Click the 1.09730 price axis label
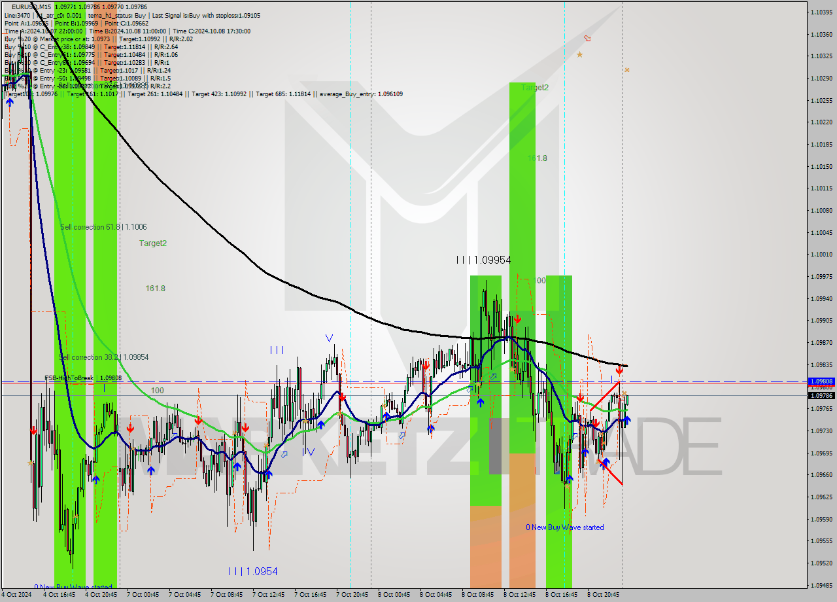The height and width of the screenshot is (602, 837). pyautogui.click(x=821, y=431)
